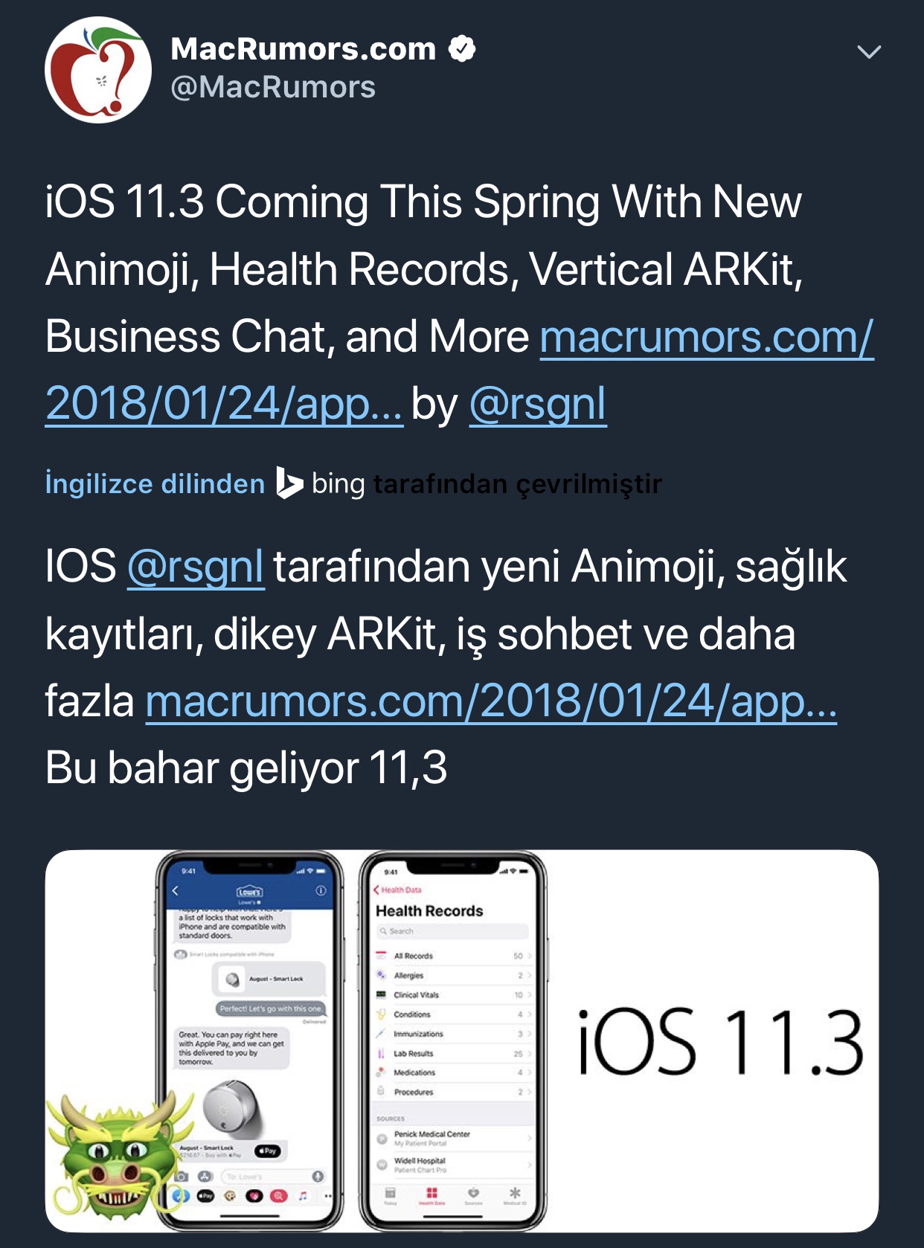Tap the Apple Pay badge in chat screenshot
Image resolution: width=924 pixels, height=1248 pixels.
click(267, 1151)
